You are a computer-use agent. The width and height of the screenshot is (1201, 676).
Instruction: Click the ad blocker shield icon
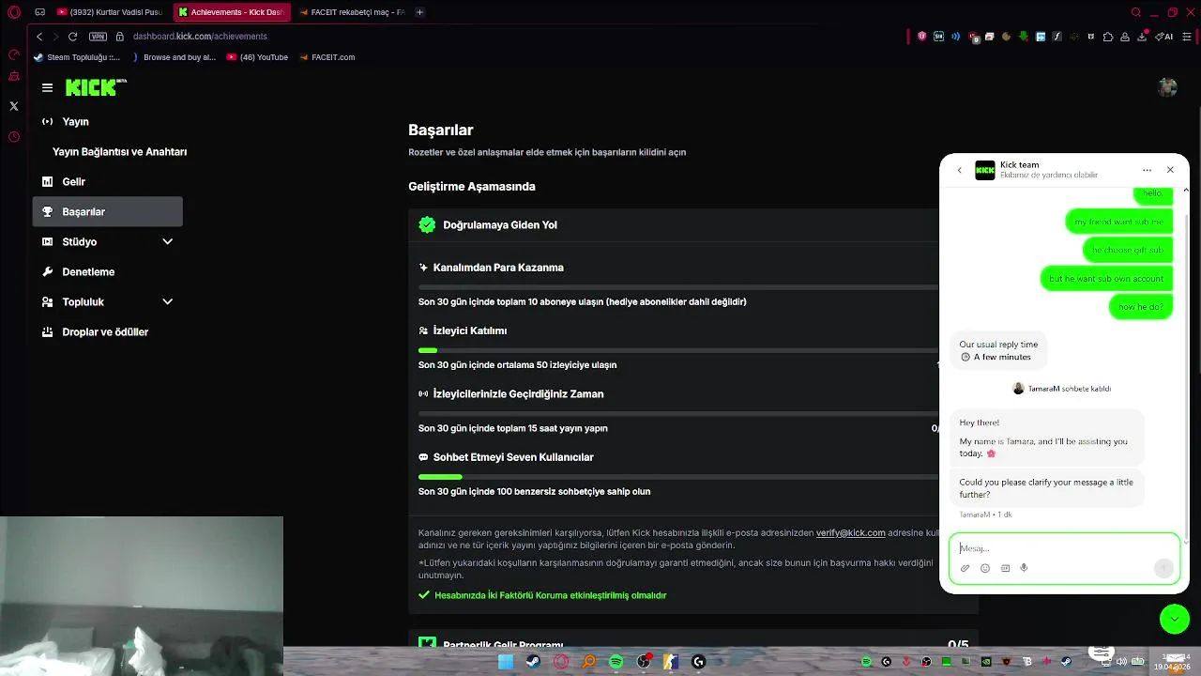coord(922,37)
